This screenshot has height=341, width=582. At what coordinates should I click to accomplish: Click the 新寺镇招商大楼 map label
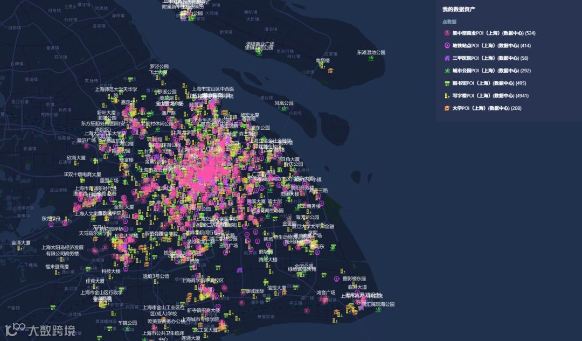point(203,310)
